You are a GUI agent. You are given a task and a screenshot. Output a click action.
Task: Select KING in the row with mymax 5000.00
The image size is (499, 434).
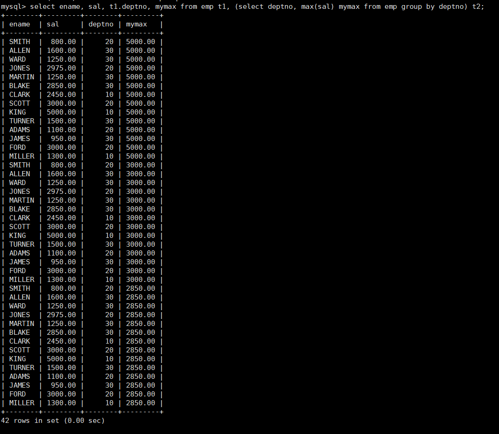point(18,112)
